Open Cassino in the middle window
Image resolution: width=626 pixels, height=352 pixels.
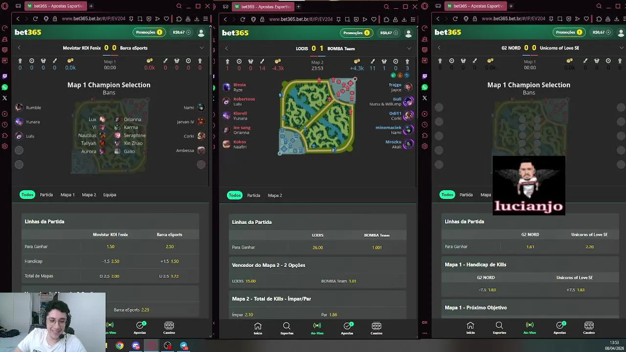pos(376,329)
